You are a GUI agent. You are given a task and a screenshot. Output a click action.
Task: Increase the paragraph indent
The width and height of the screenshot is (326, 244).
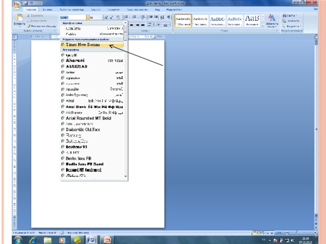tap(156, 17)
